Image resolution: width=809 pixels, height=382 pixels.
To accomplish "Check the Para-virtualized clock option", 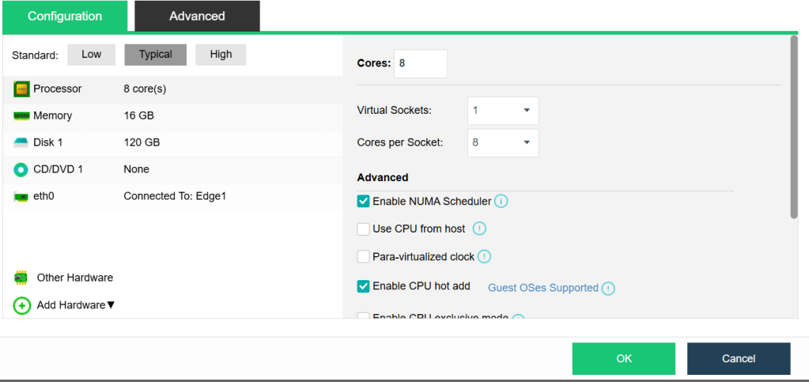I will [364, 257].
